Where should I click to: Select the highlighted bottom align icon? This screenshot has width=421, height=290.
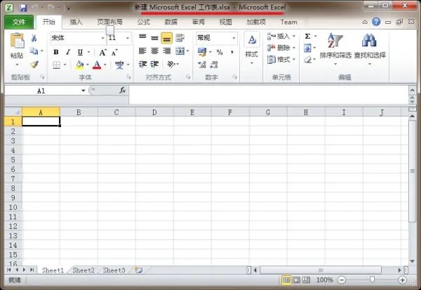[x=167, y=38]
